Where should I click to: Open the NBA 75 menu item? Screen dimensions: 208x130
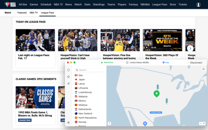click(x=58, y=5)
